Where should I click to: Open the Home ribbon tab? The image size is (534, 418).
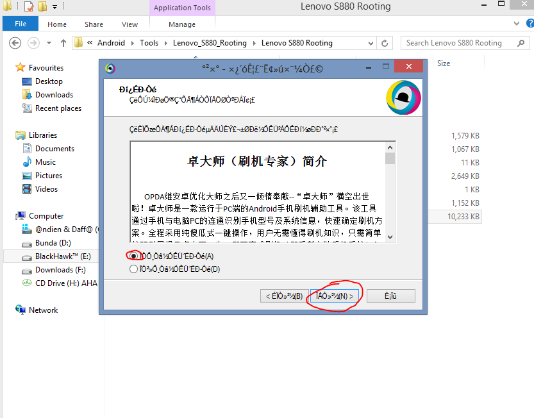(x=57, y=24)
